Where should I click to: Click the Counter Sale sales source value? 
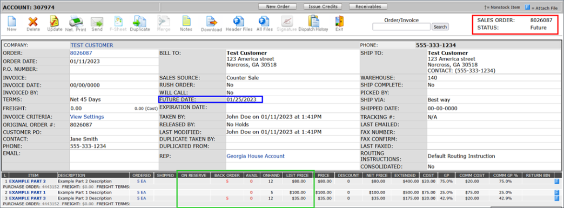(x=243, y=78)
